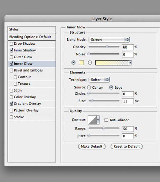
Task: Enable the Drop Shadow checkbox
Action: (x=11, y=44)
